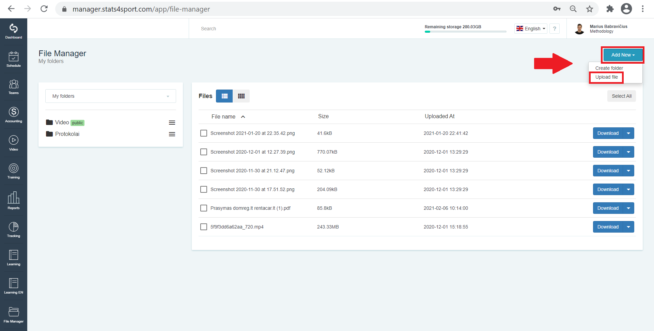Open the Schedule sidebar icon
Image resolution: width=654 pixels, height=331 pixels.
tap(14, 59)
